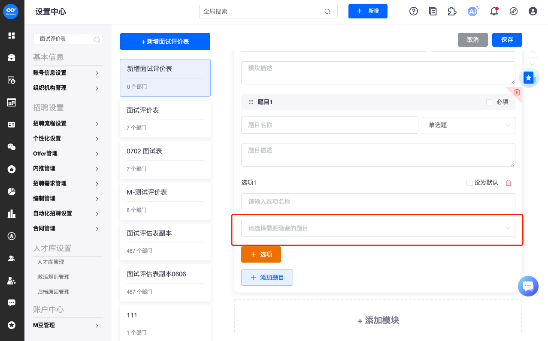Open the WeChat icon in sidebar
Viewport: 548px width, 341px height.
pos(12,147)
